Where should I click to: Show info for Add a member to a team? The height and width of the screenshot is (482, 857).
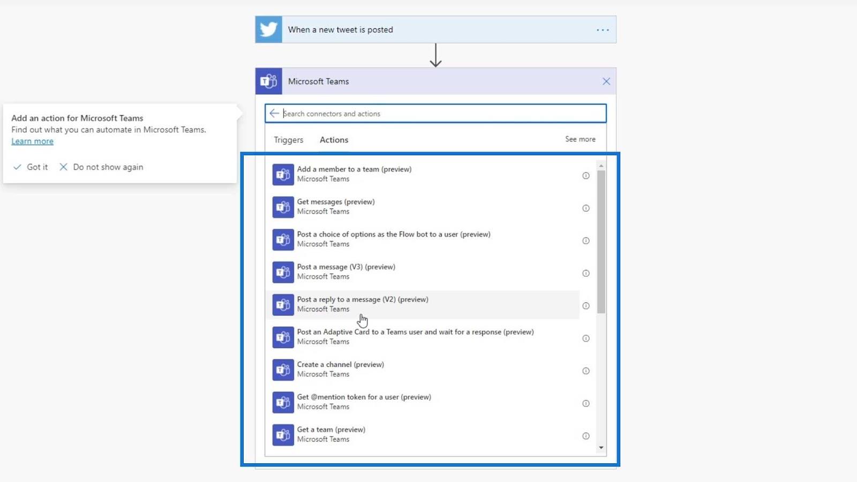586,176
